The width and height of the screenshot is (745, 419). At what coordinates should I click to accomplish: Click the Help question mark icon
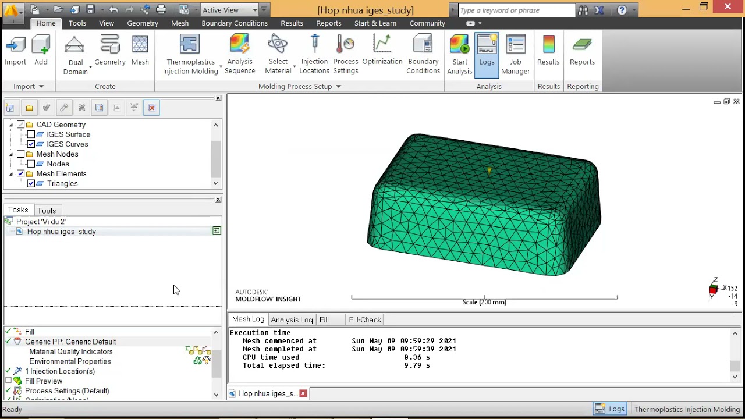pos(622,10)
